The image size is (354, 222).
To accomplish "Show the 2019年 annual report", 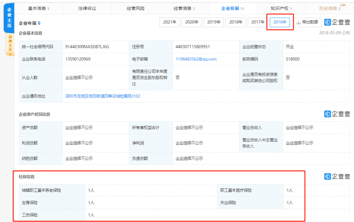I will (214, 22).
